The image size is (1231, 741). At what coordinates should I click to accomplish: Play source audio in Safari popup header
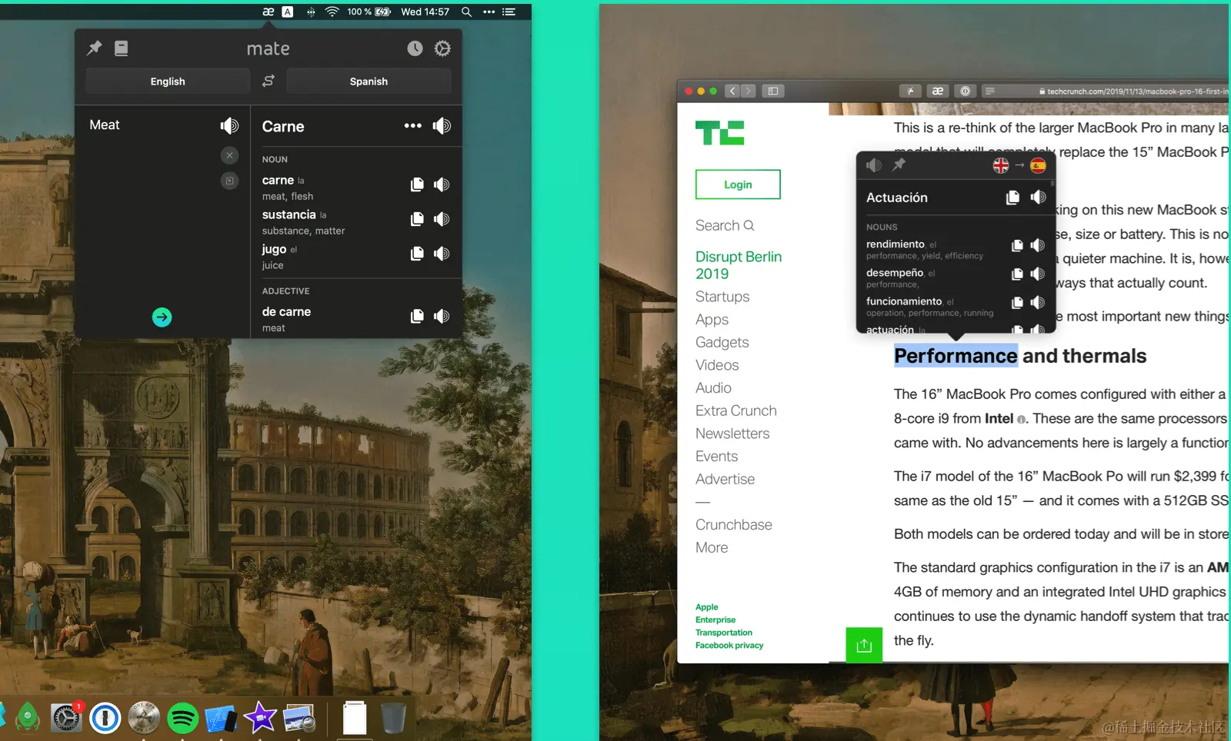[x=873, y=165]
